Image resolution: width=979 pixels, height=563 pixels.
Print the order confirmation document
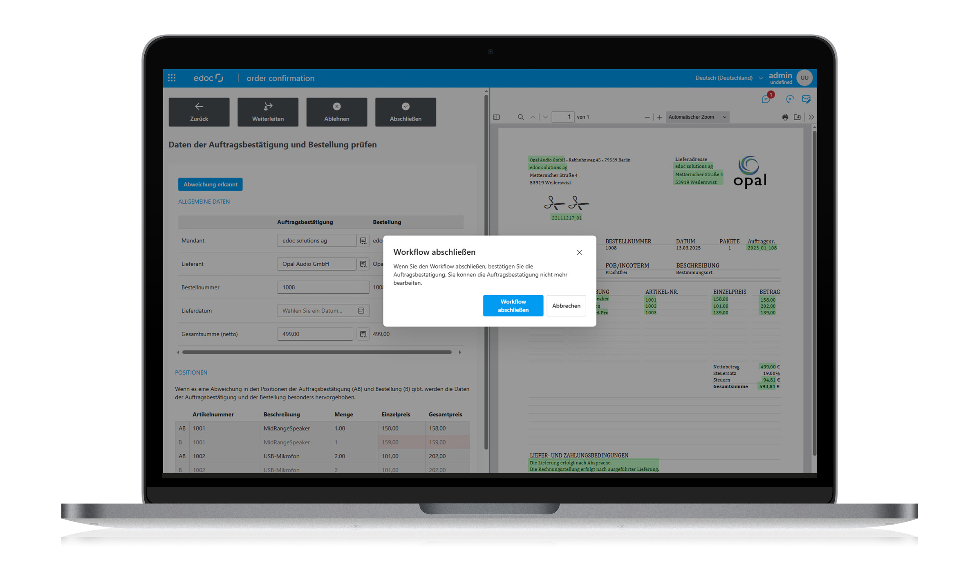click(785, 117)
